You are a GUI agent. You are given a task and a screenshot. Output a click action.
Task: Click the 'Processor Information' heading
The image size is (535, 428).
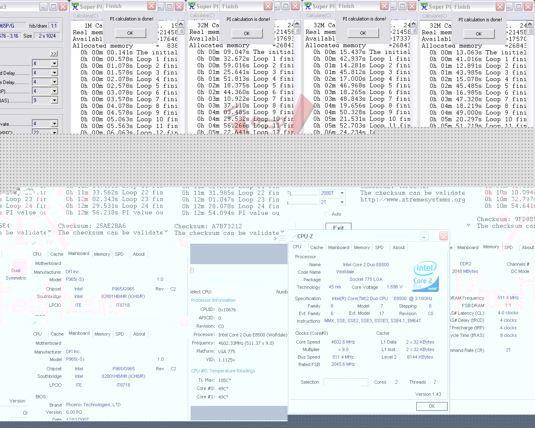pos(213,300)
